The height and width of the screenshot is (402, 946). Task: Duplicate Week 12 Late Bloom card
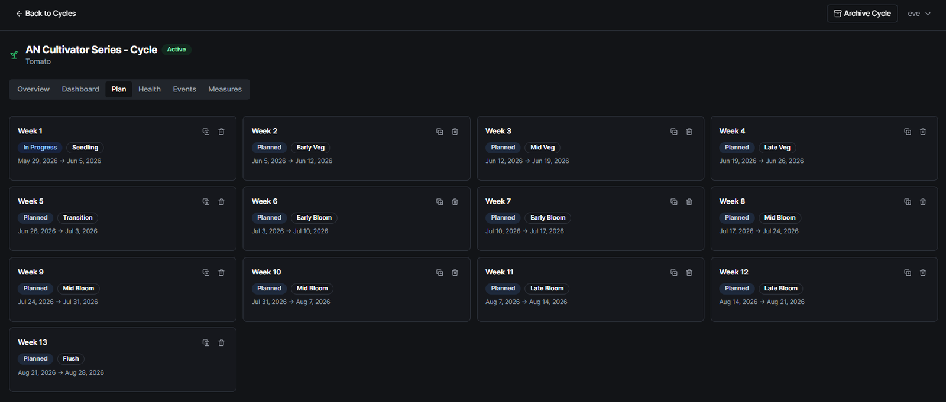(907, 273)
